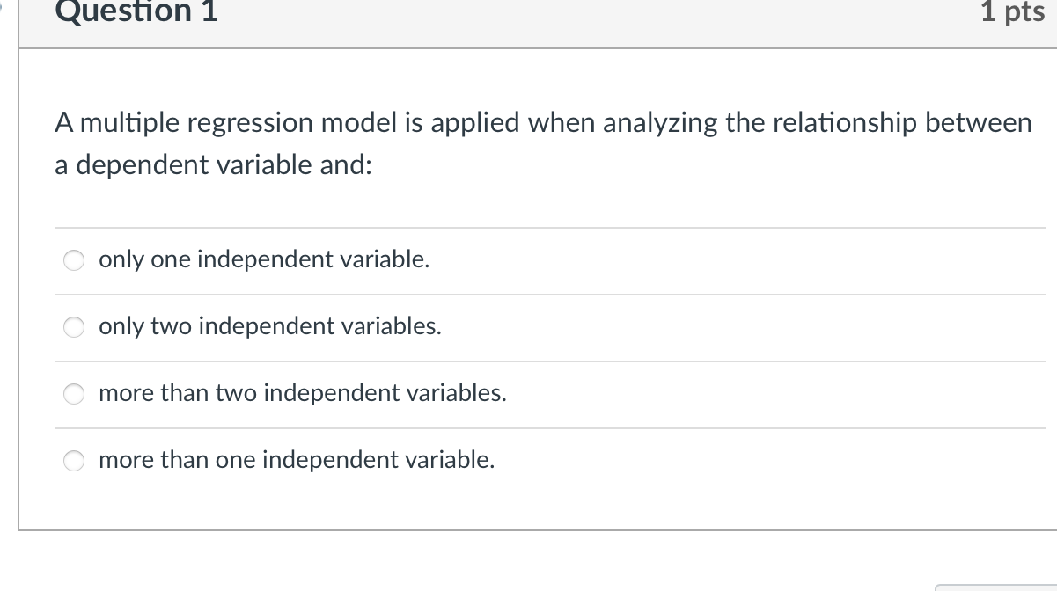This screenshot has width=1057, height=591.
Task: Click the words 'a dependent variable and:'
Action: [213, 165]
